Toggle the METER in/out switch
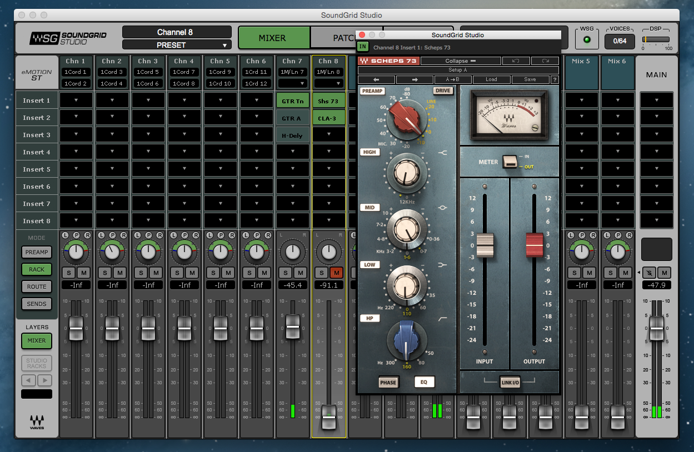Screen dimensions: 694x452 tap(509, 162)
